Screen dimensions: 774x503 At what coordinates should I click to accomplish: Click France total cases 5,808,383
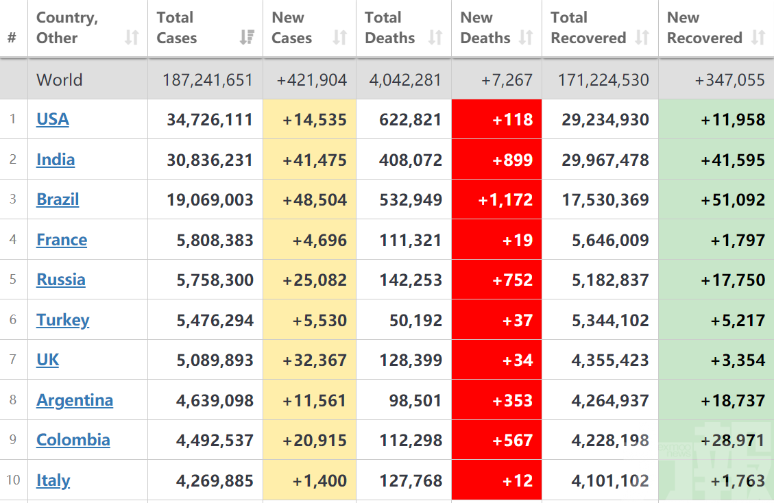click(215, 241)
